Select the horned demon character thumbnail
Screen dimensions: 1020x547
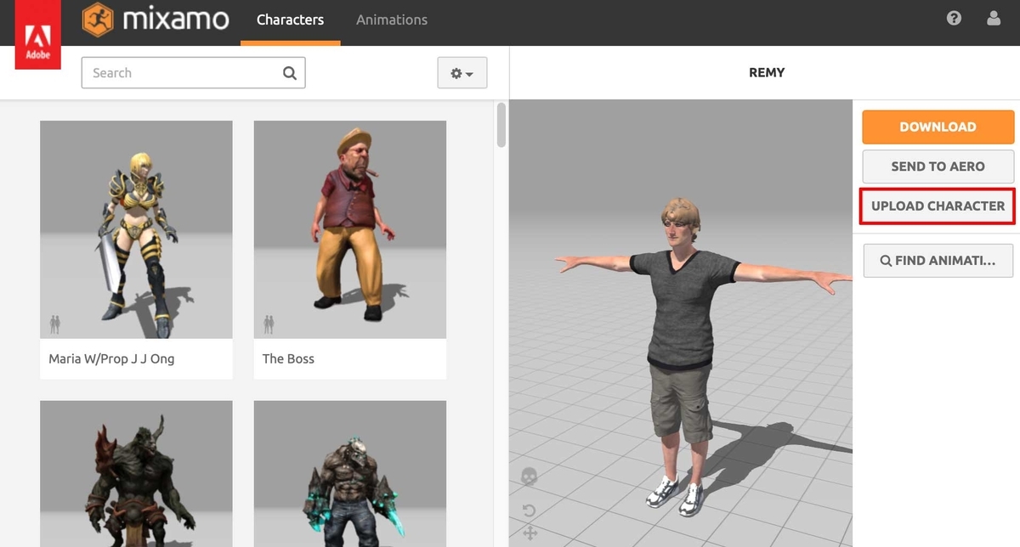136,474
